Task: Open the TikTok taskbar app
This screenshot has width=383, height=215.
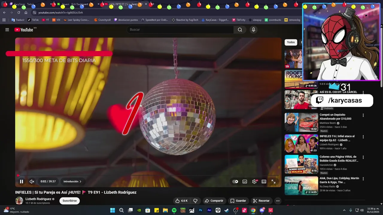Action: coord(244,210)
